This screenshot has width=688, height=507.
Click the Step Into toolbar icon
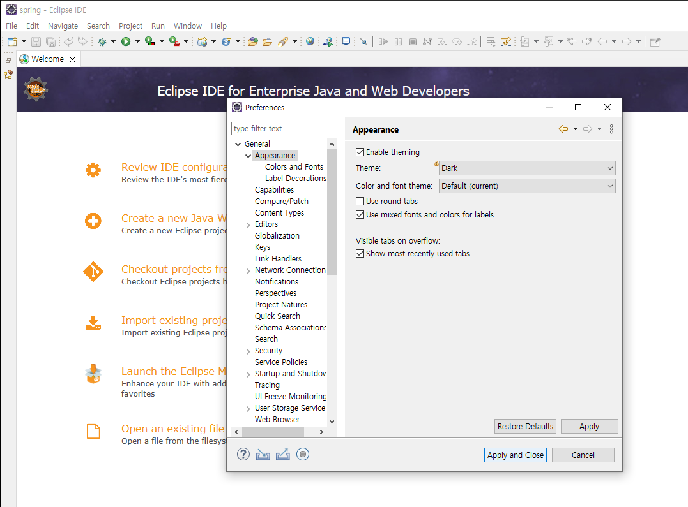(x=442, y=41)
